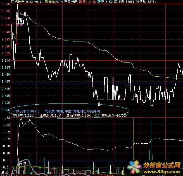Screen dimensions: 183x176
Task: Select the pink 突破 signal label
Action: coord(20,25)
